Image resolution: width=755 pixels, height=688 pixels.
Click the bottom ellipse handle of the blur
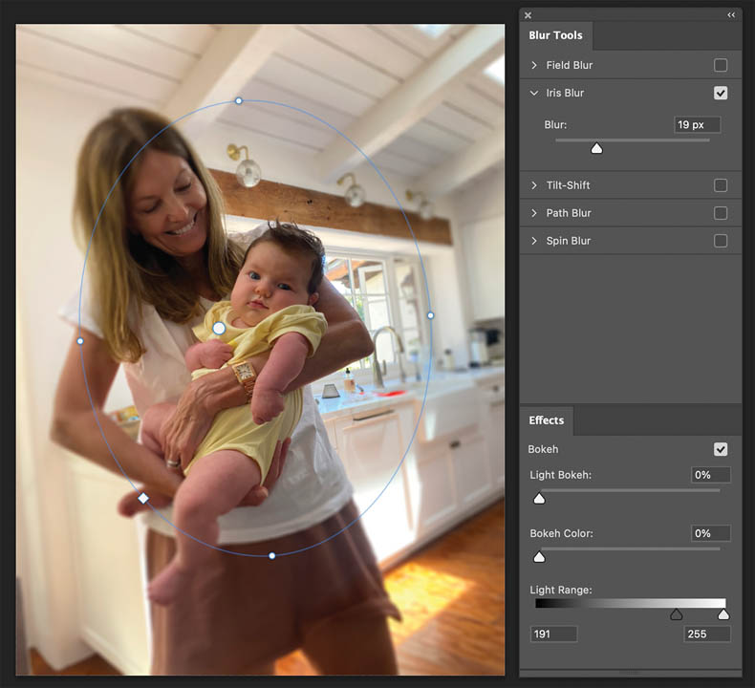coord(272,555)
